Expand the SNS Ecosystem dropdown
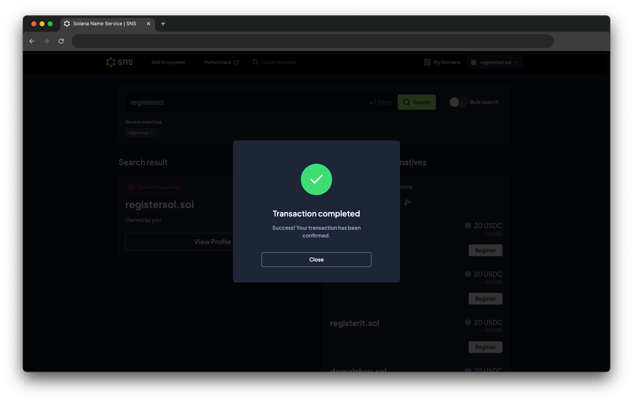633x402 pixels. click(171, 62)
